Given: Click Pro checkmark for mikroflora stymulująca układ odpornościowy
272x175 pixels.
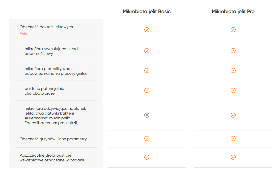Looking at the screenshot, I should tap(233, 51).
